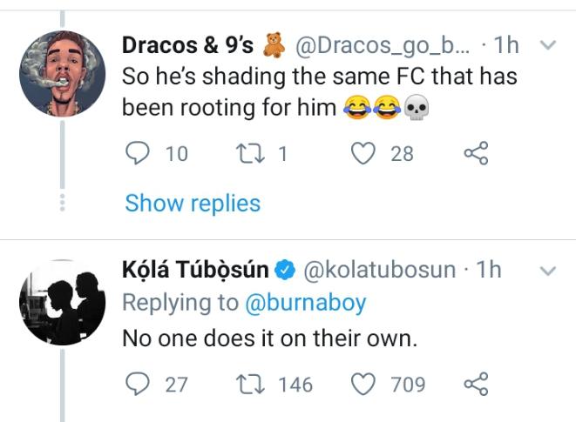The width and height of the screenshot is (576, 422).
Task: Like the Dracos & 9's tweet
Action: click(x=363, y=154)
